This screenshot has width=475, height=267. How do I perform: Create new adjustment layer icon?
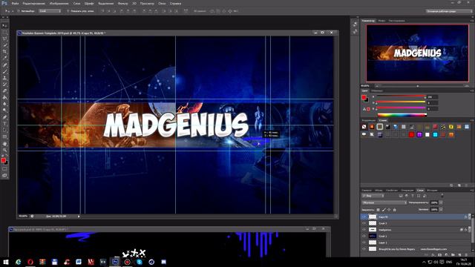446,255
